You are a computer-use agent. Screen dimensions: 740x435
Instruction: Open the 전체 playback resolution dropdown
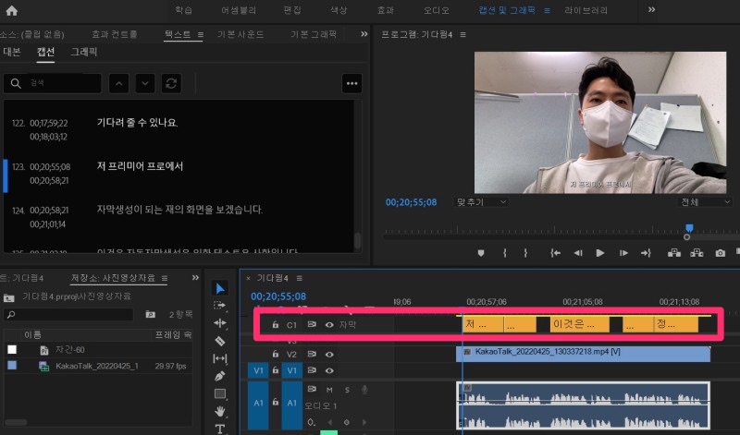(x=705, y=202)
